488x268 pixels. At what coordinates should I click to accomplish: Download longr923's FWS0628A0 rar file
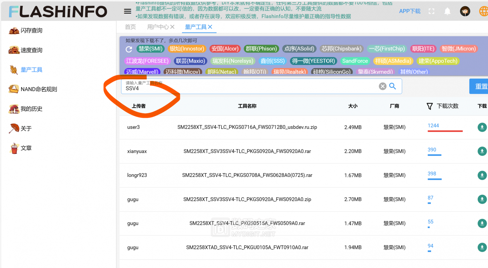coord(482,175)
